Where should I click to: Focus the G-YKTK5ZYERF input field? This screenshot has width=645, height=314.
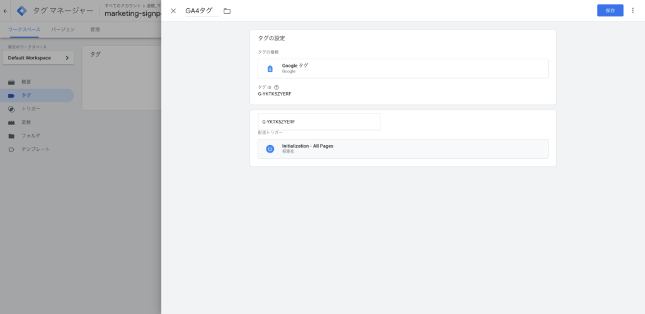[319, 122]
